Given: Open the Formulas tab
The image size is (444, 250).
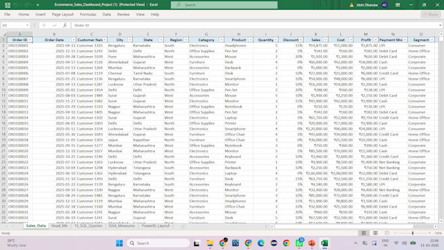Looking at the screenshot, I should 87,14.
